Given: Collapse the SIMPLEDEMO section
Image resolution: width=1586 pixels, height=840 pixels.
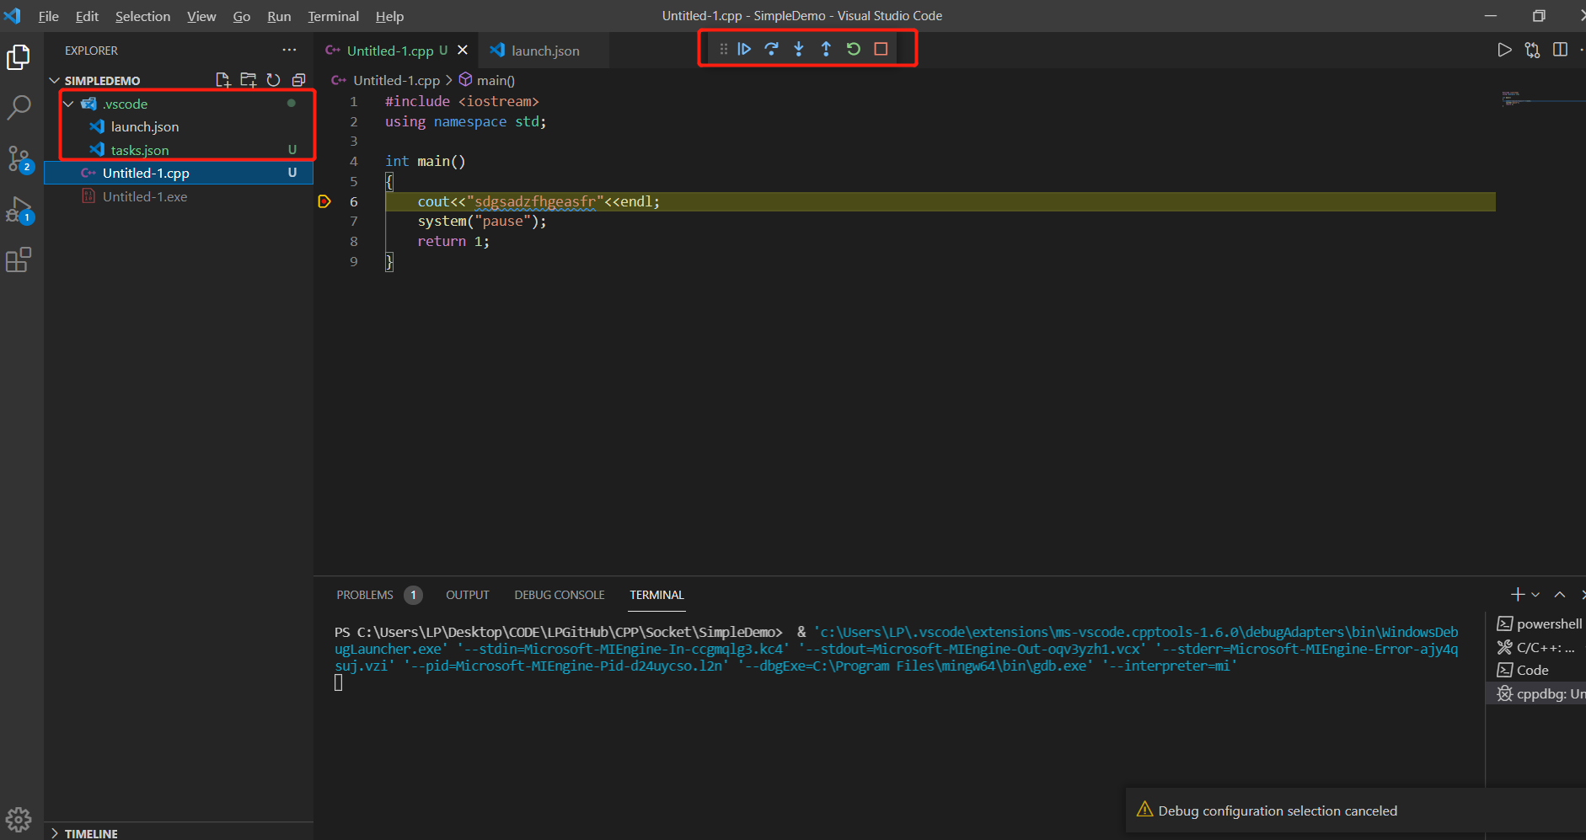Looking at the screenshot, I should click(55, 80).
